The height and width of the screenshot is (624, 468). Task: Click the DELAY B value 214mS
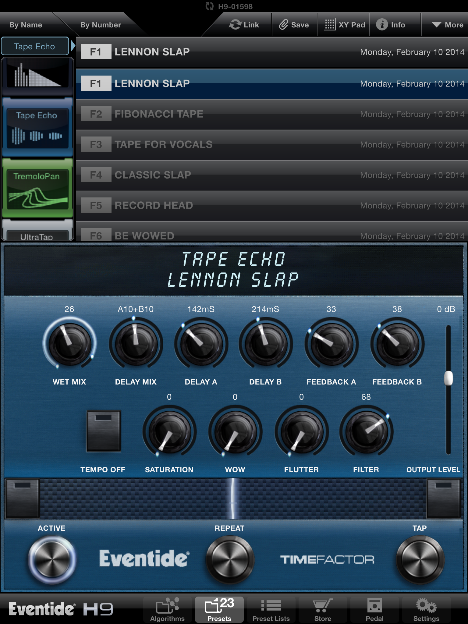tap(265, 309)
